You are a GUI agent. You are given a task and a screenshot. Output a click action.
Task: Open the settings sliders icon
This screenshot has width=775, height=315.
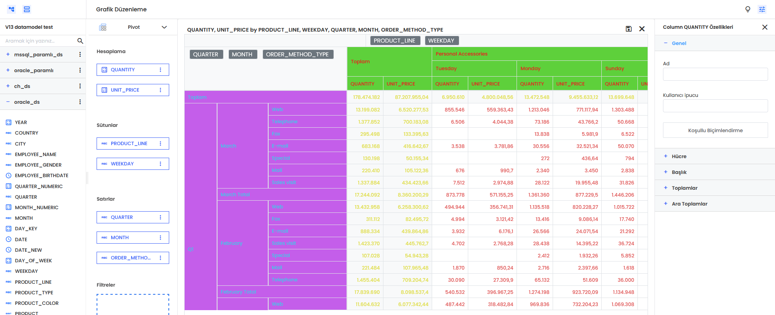coord(762,9)
